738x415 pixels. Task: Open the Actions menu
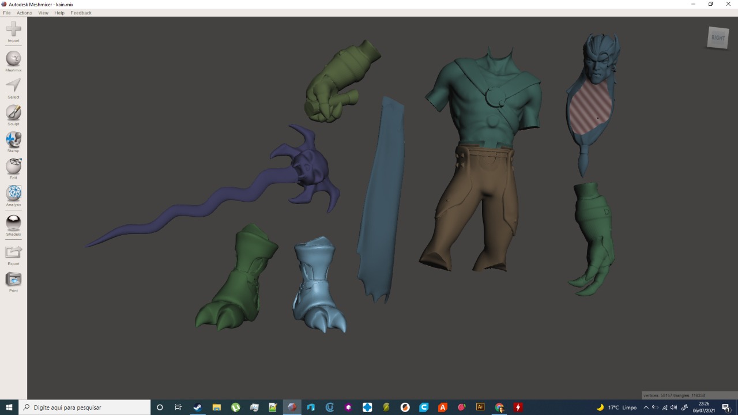tap(24, 13)
